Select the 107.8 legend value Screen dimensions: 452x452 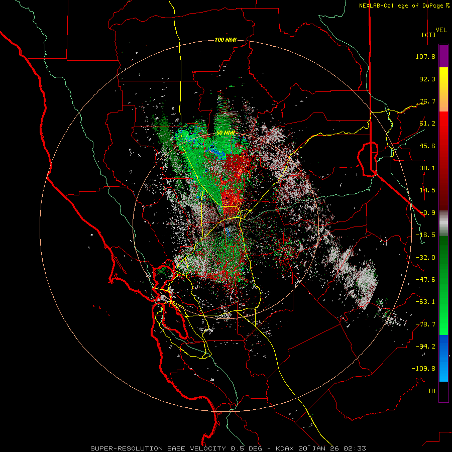pyautogui.click(x=425, y=56)
